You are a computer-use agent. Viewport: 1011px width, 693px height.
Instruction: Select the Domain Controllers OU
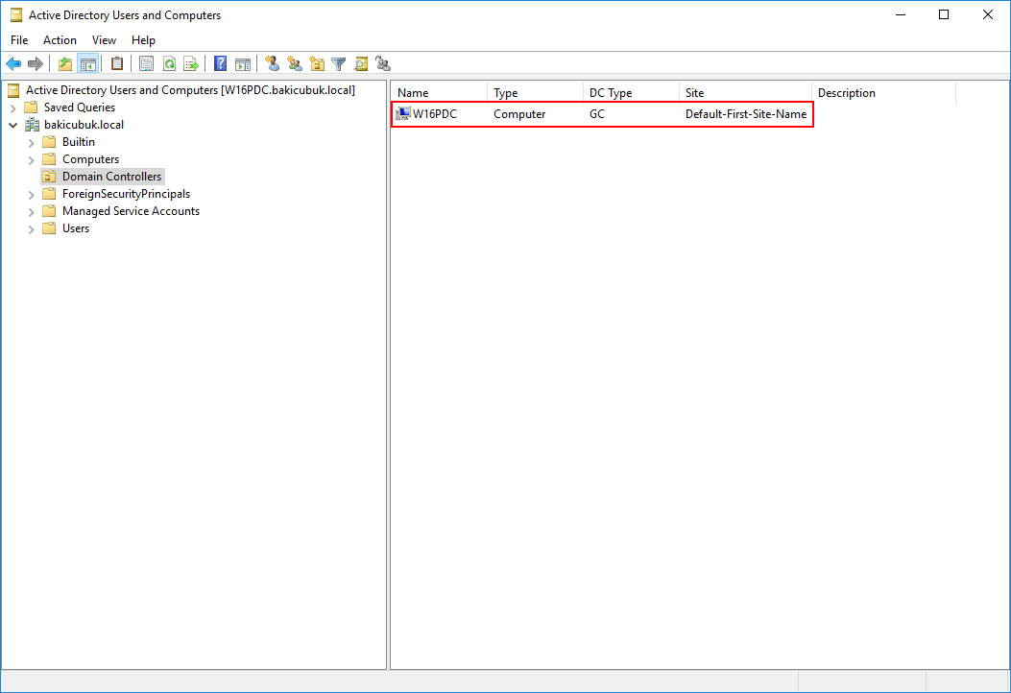[x=111, y=177]
